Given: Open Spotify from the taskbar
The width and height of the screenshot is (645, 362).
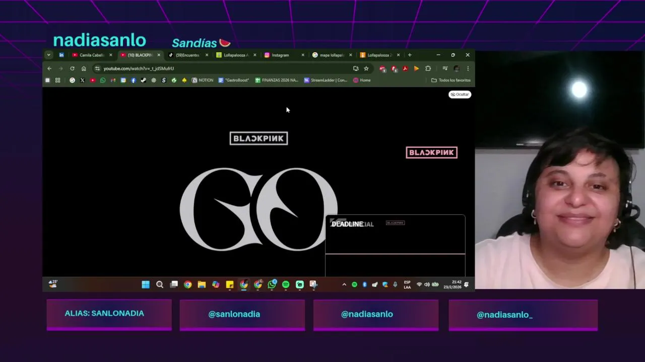Looking at the screenshot, I should pyautogui.click(x=286, y=285).
